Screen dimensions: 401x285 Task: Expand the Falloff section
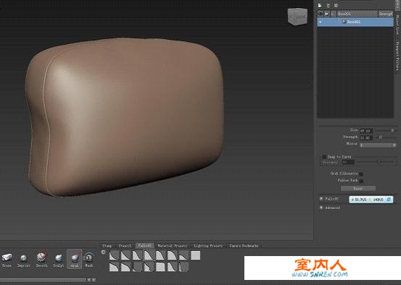click(321, 198)
